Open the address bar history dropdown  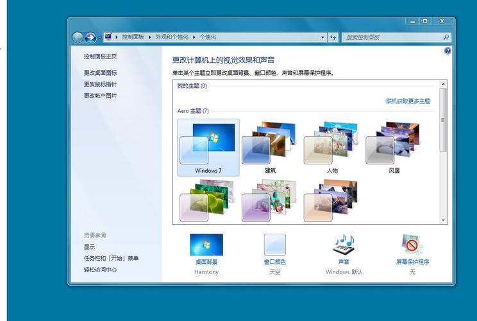pos(322,37)
